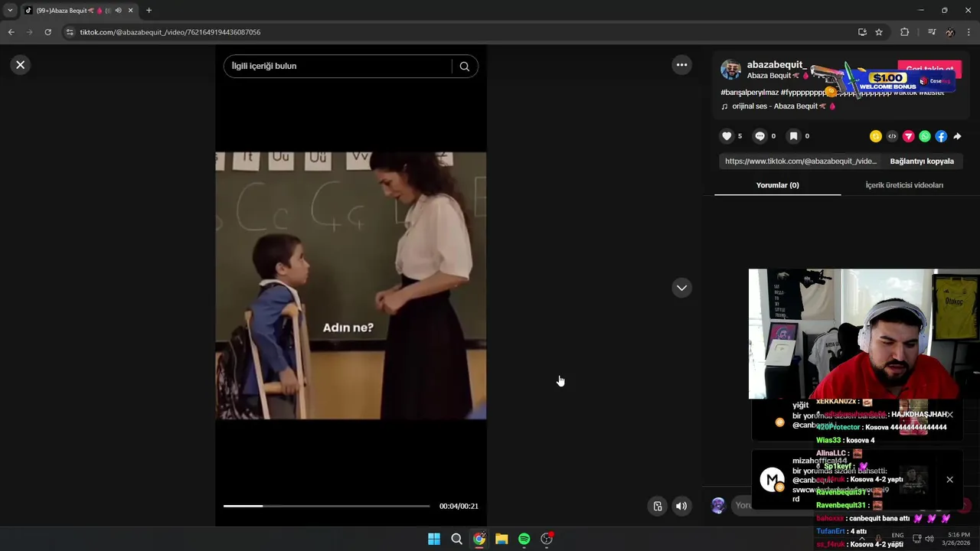The height and width of the screenshot is (551, 980).
Task: Open File Explorer from taskbar
Action: pyautogui.click(x=501, y=539)
